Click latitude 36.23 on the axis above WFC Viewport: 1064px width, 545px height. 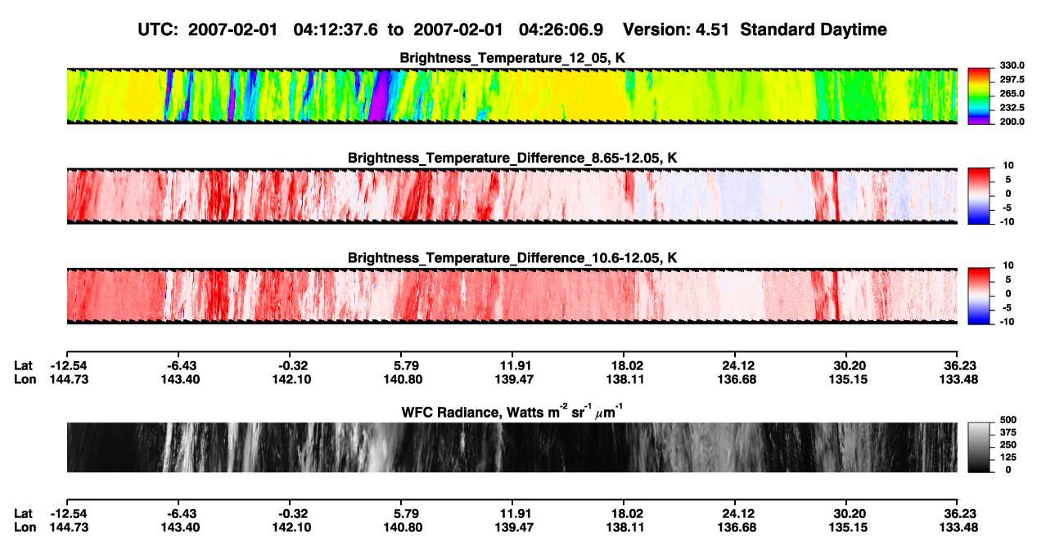coord(958,365)
